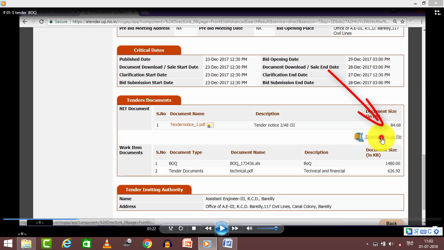Open File Explorer from taskbar
Image resolution: width=444 pixels, height=250 pixels.
click(x=26, y=243)
